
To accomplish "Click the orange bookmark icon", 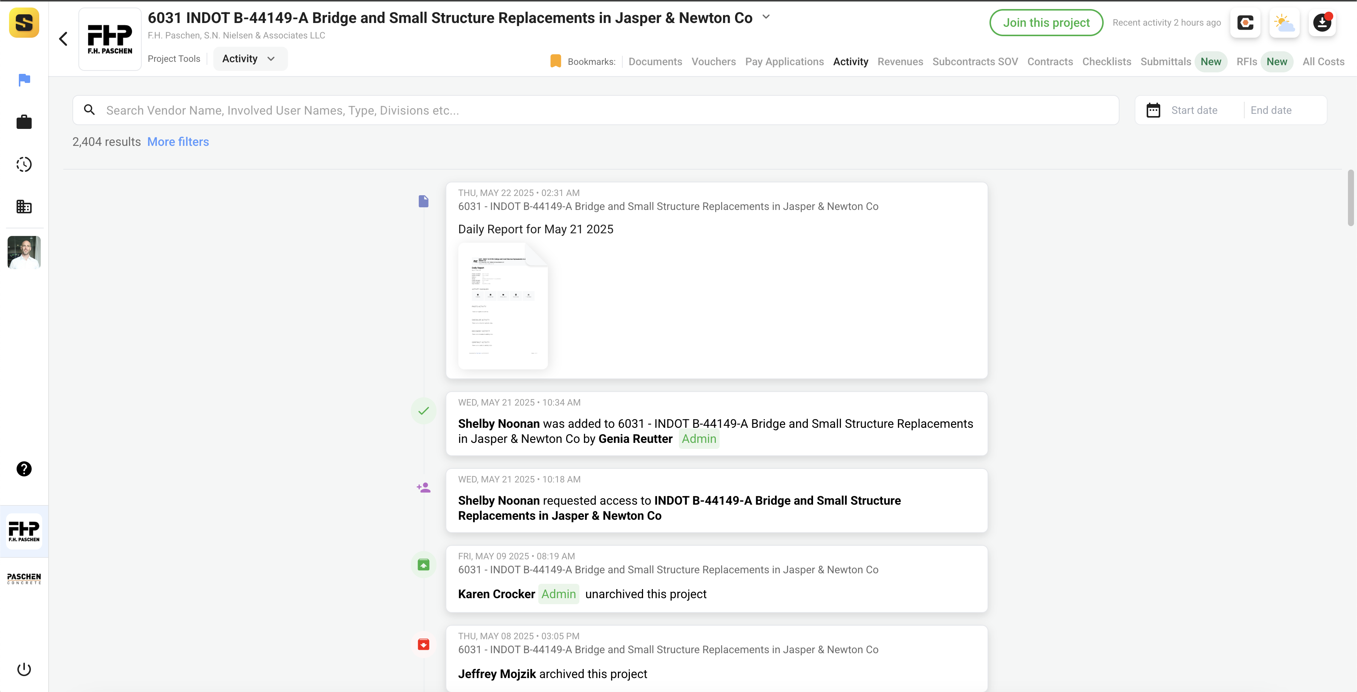I will [555, 61].
